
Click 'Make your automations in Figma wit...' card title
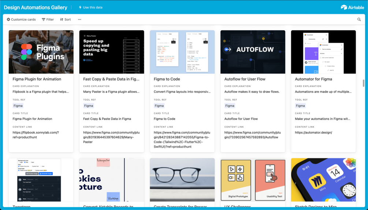tap(323, 119)
